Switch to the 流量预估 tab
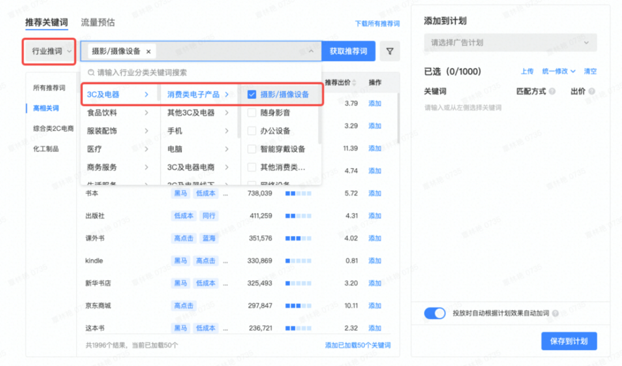The width and height of the screenshot is (622, 366). coord(97,22)
